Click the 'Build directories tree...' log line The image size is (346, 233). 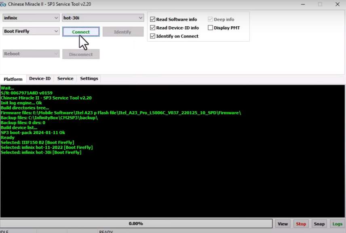point(25,108)
